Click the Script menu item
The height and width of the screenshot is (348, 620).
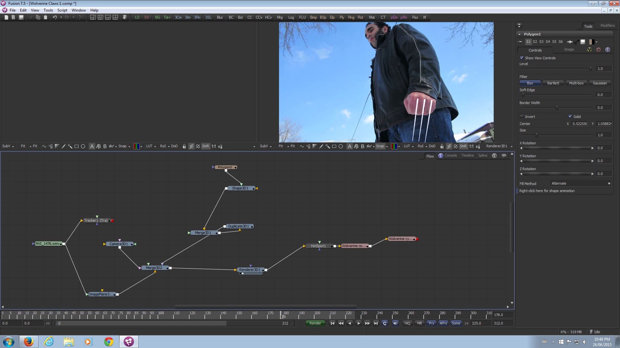tap(62, 10)
